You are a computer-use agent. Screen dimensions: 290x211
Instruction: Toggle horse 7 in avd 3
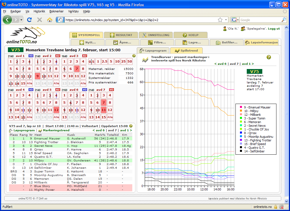point(77,69)
